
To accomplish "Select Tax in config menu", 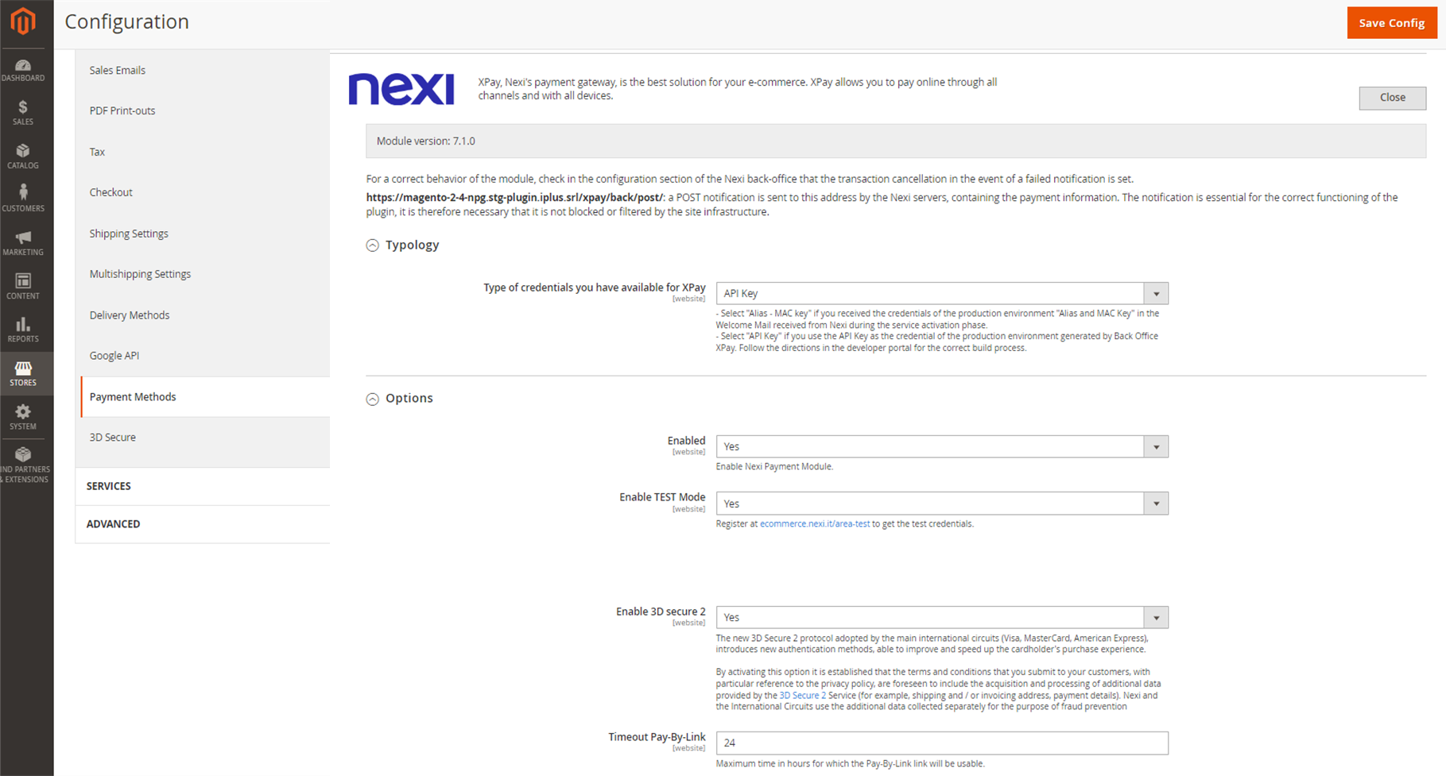I will 97,152.
